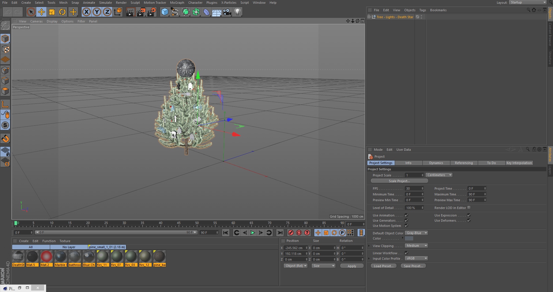
Task: Switch to the Referencing tab
Action: (x=464, y=163)
